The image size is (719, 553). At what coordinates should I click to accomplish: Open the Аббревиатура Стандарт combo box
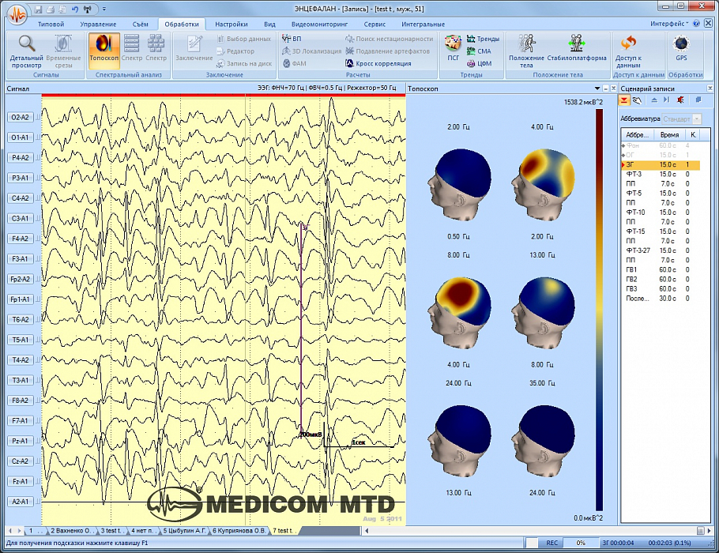tap(697, 119)
